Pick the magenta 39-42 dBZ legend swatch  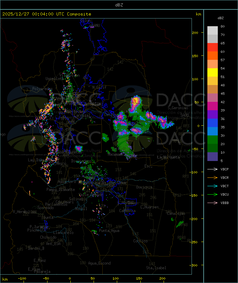[x=212, y=106]
